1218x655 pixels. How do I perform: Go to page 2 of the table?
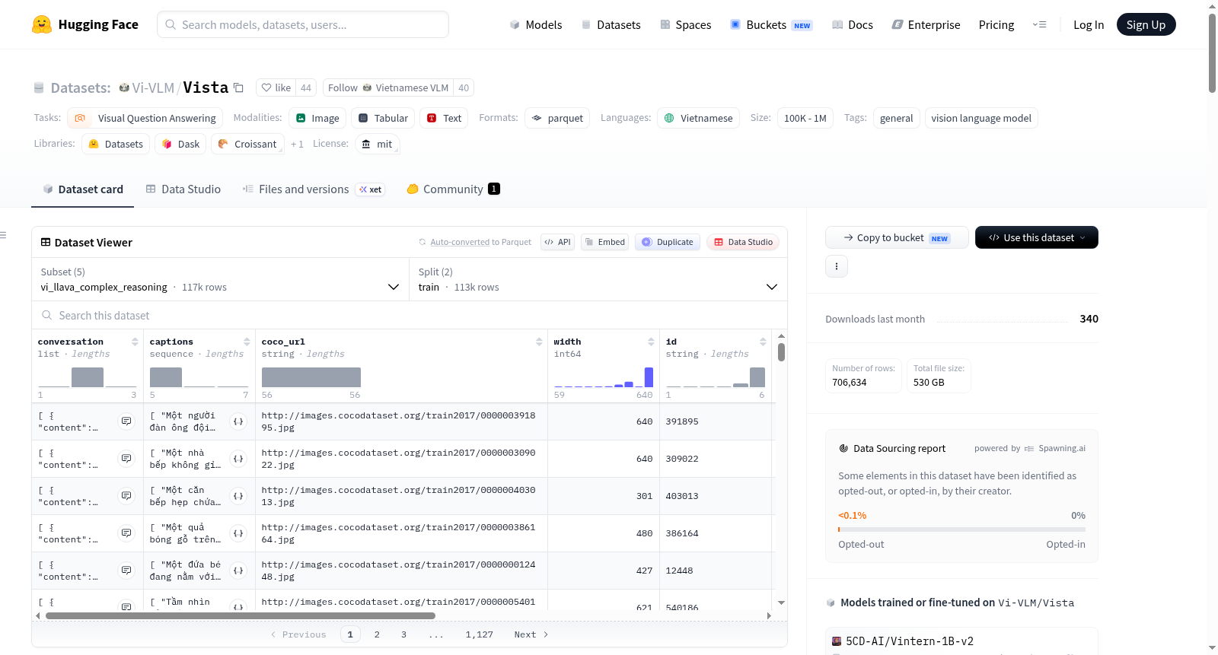coord(377,634)
